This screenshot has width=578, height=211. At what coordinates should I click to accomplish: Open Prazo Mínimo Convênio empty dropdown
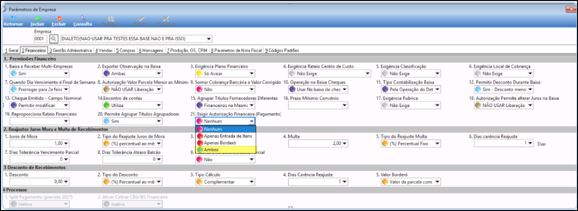[344, 105]
